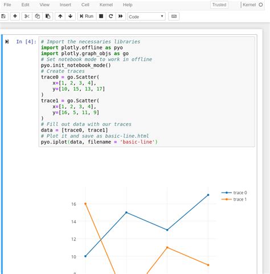Screen dimensions: 270x274
Task: Click the y=[10, 15, 13, 17] code line
Action: [x=79, y=89]
